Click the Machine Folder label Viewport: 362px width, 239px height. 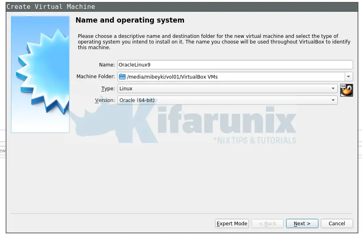pos(95,76)
